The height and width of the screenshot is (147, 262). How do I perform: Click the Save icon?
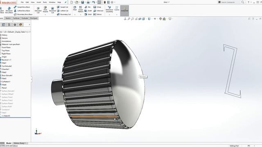point(83,2)
